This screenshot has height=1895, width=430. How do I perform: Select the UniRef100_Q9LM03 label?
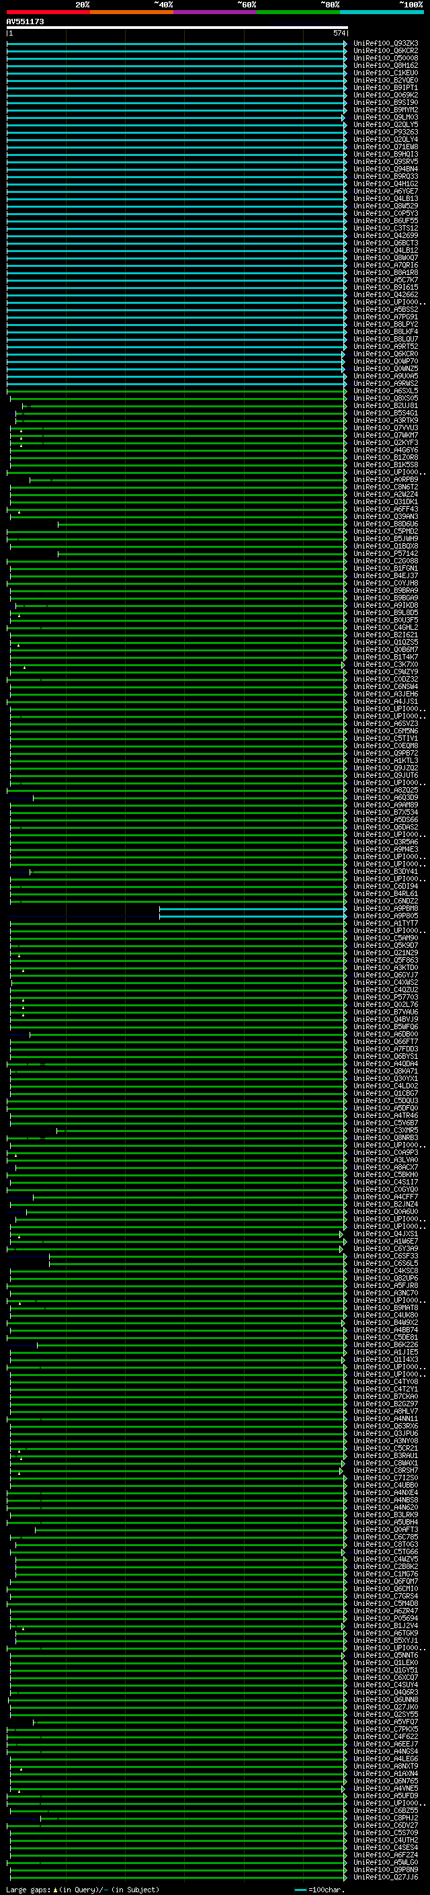pos(386,117)
